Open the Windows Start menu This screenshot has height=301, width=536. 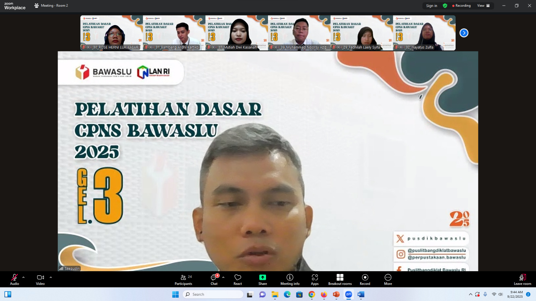point(176,294)
